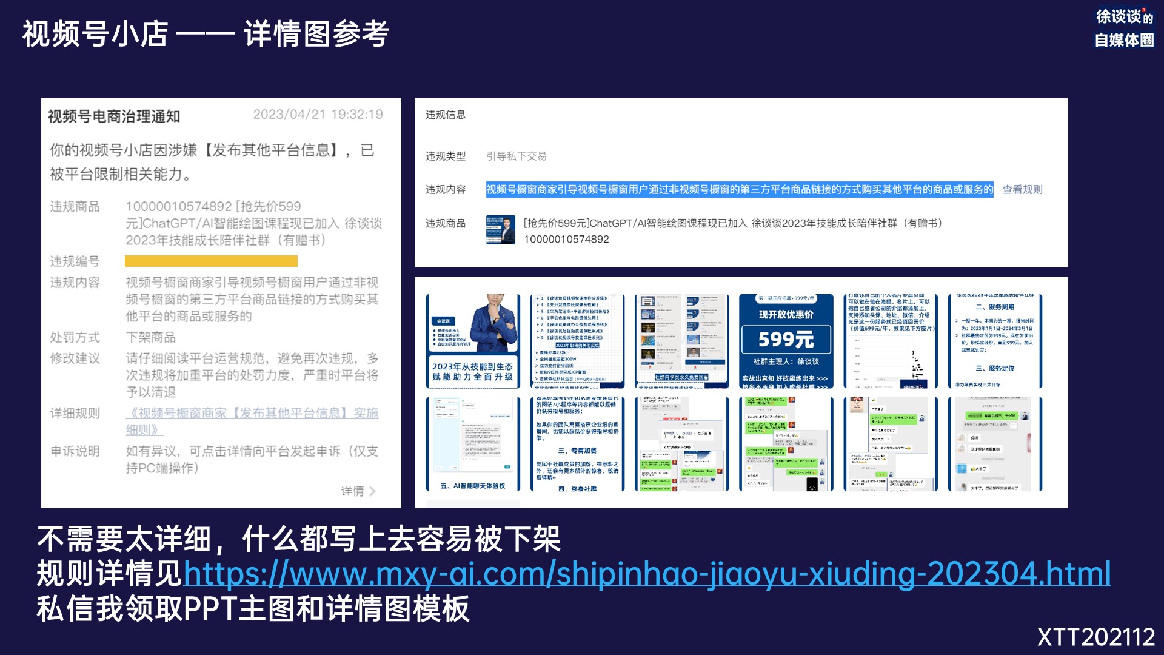Select the 二、服务周期 detail thumbnail
This screenshot has height=655, width=1164.
pos(994,341)
